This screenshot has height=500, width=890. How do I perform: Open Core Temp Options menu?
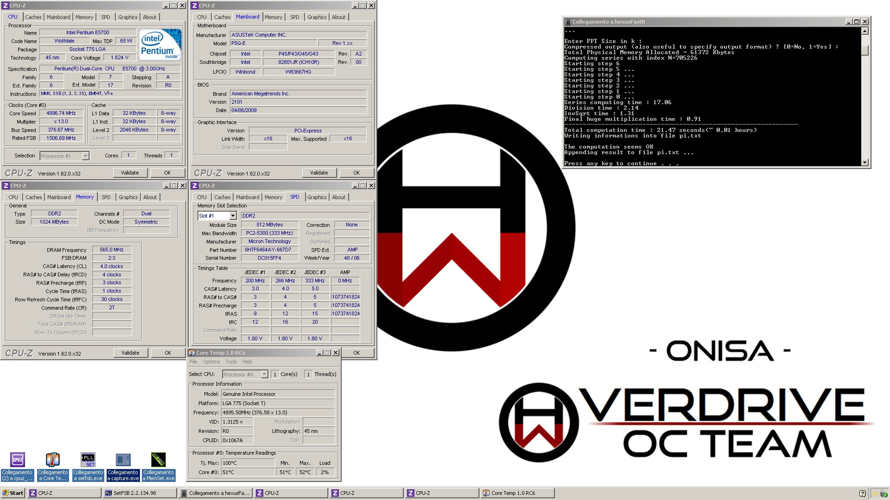pos(211,362)
